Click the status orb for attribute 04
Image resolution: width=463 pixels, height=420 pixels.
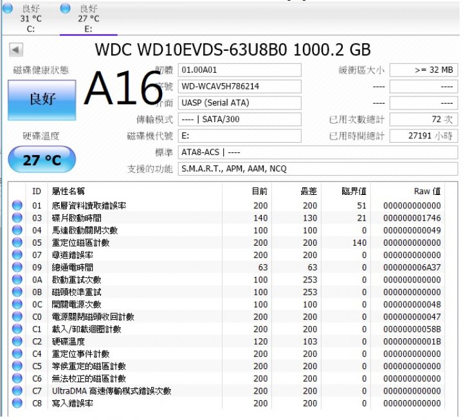(17, 230)
